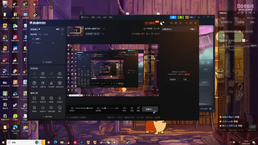Click the blue announcement icon in Steam window

pyautogui.click(x=173, y=17)
